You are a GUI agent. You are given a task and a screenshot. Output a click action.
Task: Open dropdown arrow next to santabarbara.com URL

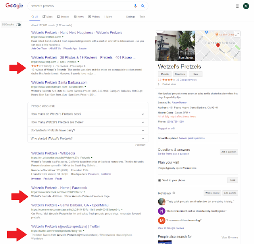[x=85, y=87]
